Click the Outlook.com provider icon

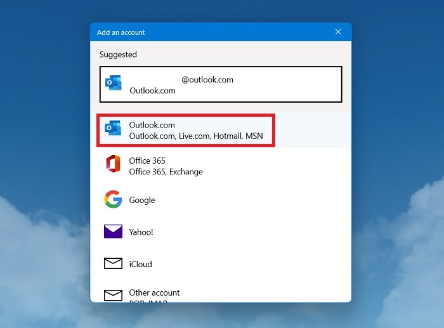113,128
